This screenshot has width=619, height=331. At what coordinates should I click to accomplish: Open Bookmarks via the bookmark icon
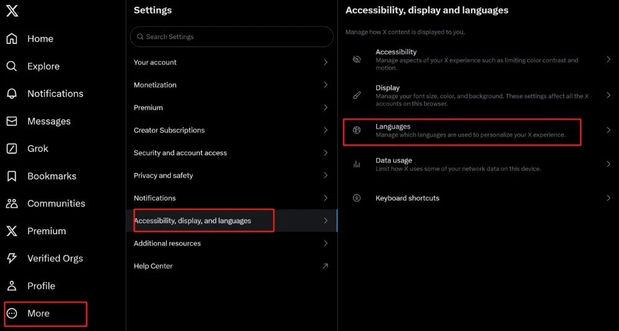(12, 176)
